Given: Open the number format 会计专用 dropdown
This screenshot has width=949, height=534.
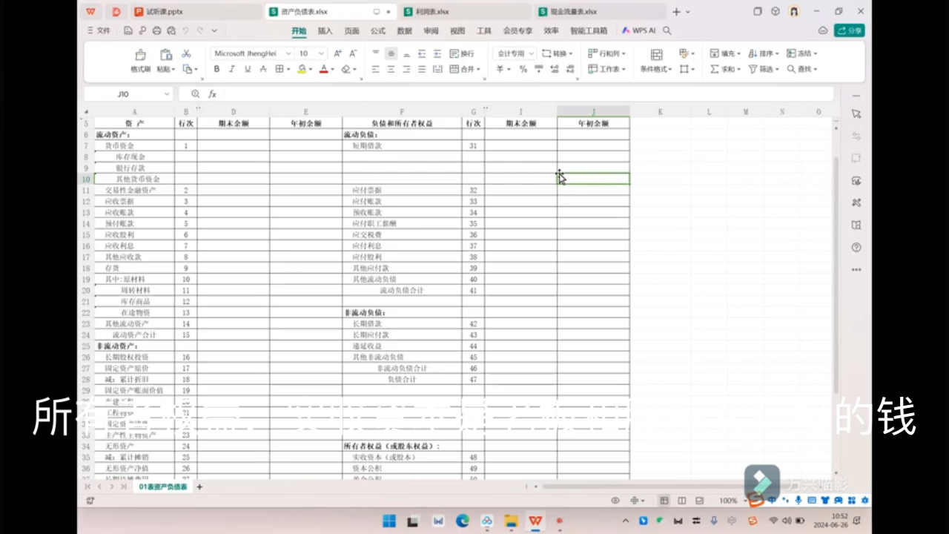Looking at the screenshot, I should [514, 53].
